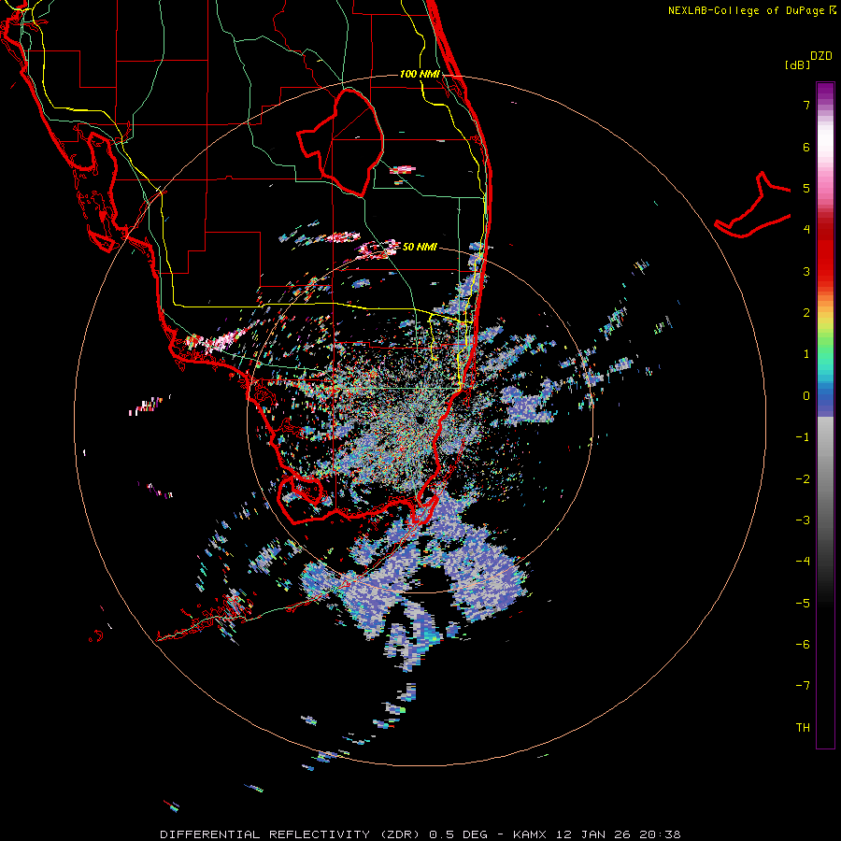
Task: Click the 2 dB tick label on the scale
Action: click(x=806, y=313)
